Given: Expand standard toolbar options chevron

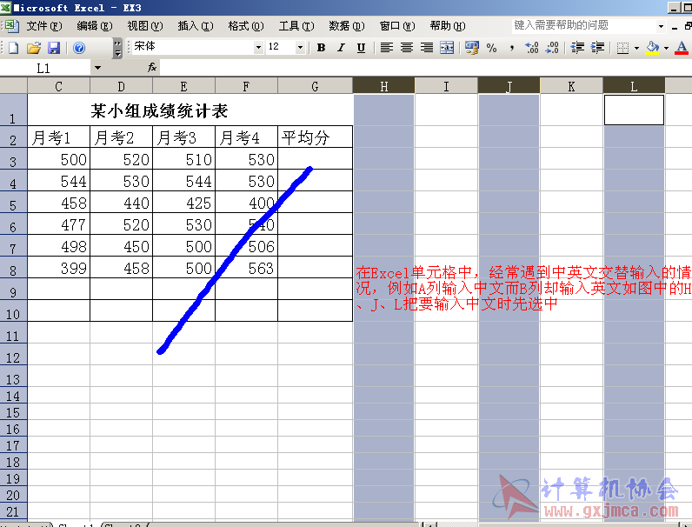Looking at the screenshot, I should pyautogui.click(x=117, y=48).
